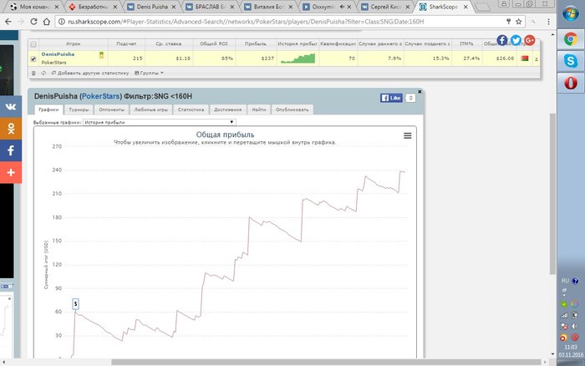Switch to the Турниры tab

point(79,109)
